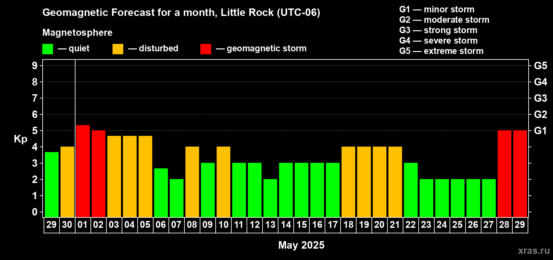This screenshot has width=553, height=260.
Task: Click the Kp axis value 0
Action: coord(35,212)
